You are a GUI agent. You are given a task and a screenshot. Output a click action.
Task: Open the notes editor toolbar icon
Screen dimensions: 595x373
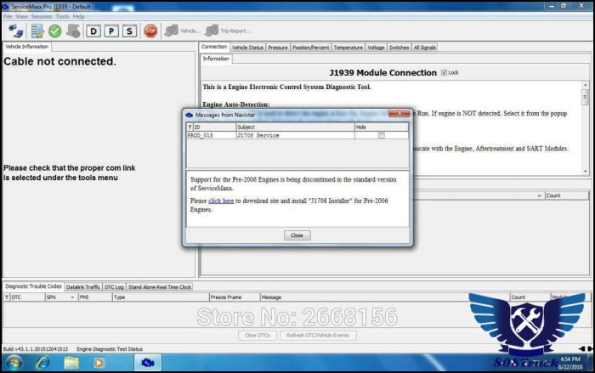(36, 31)
